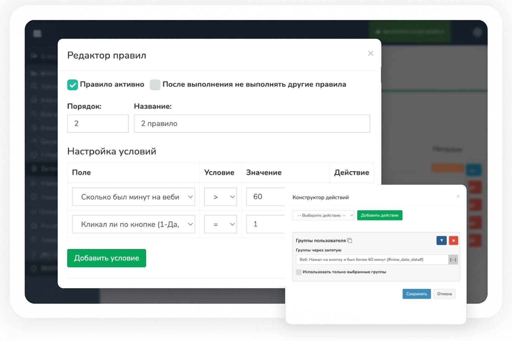The width and height of the screenshot is (512, 341).
Task: Click the Добавить условие button
Action: tap(106, 258)
